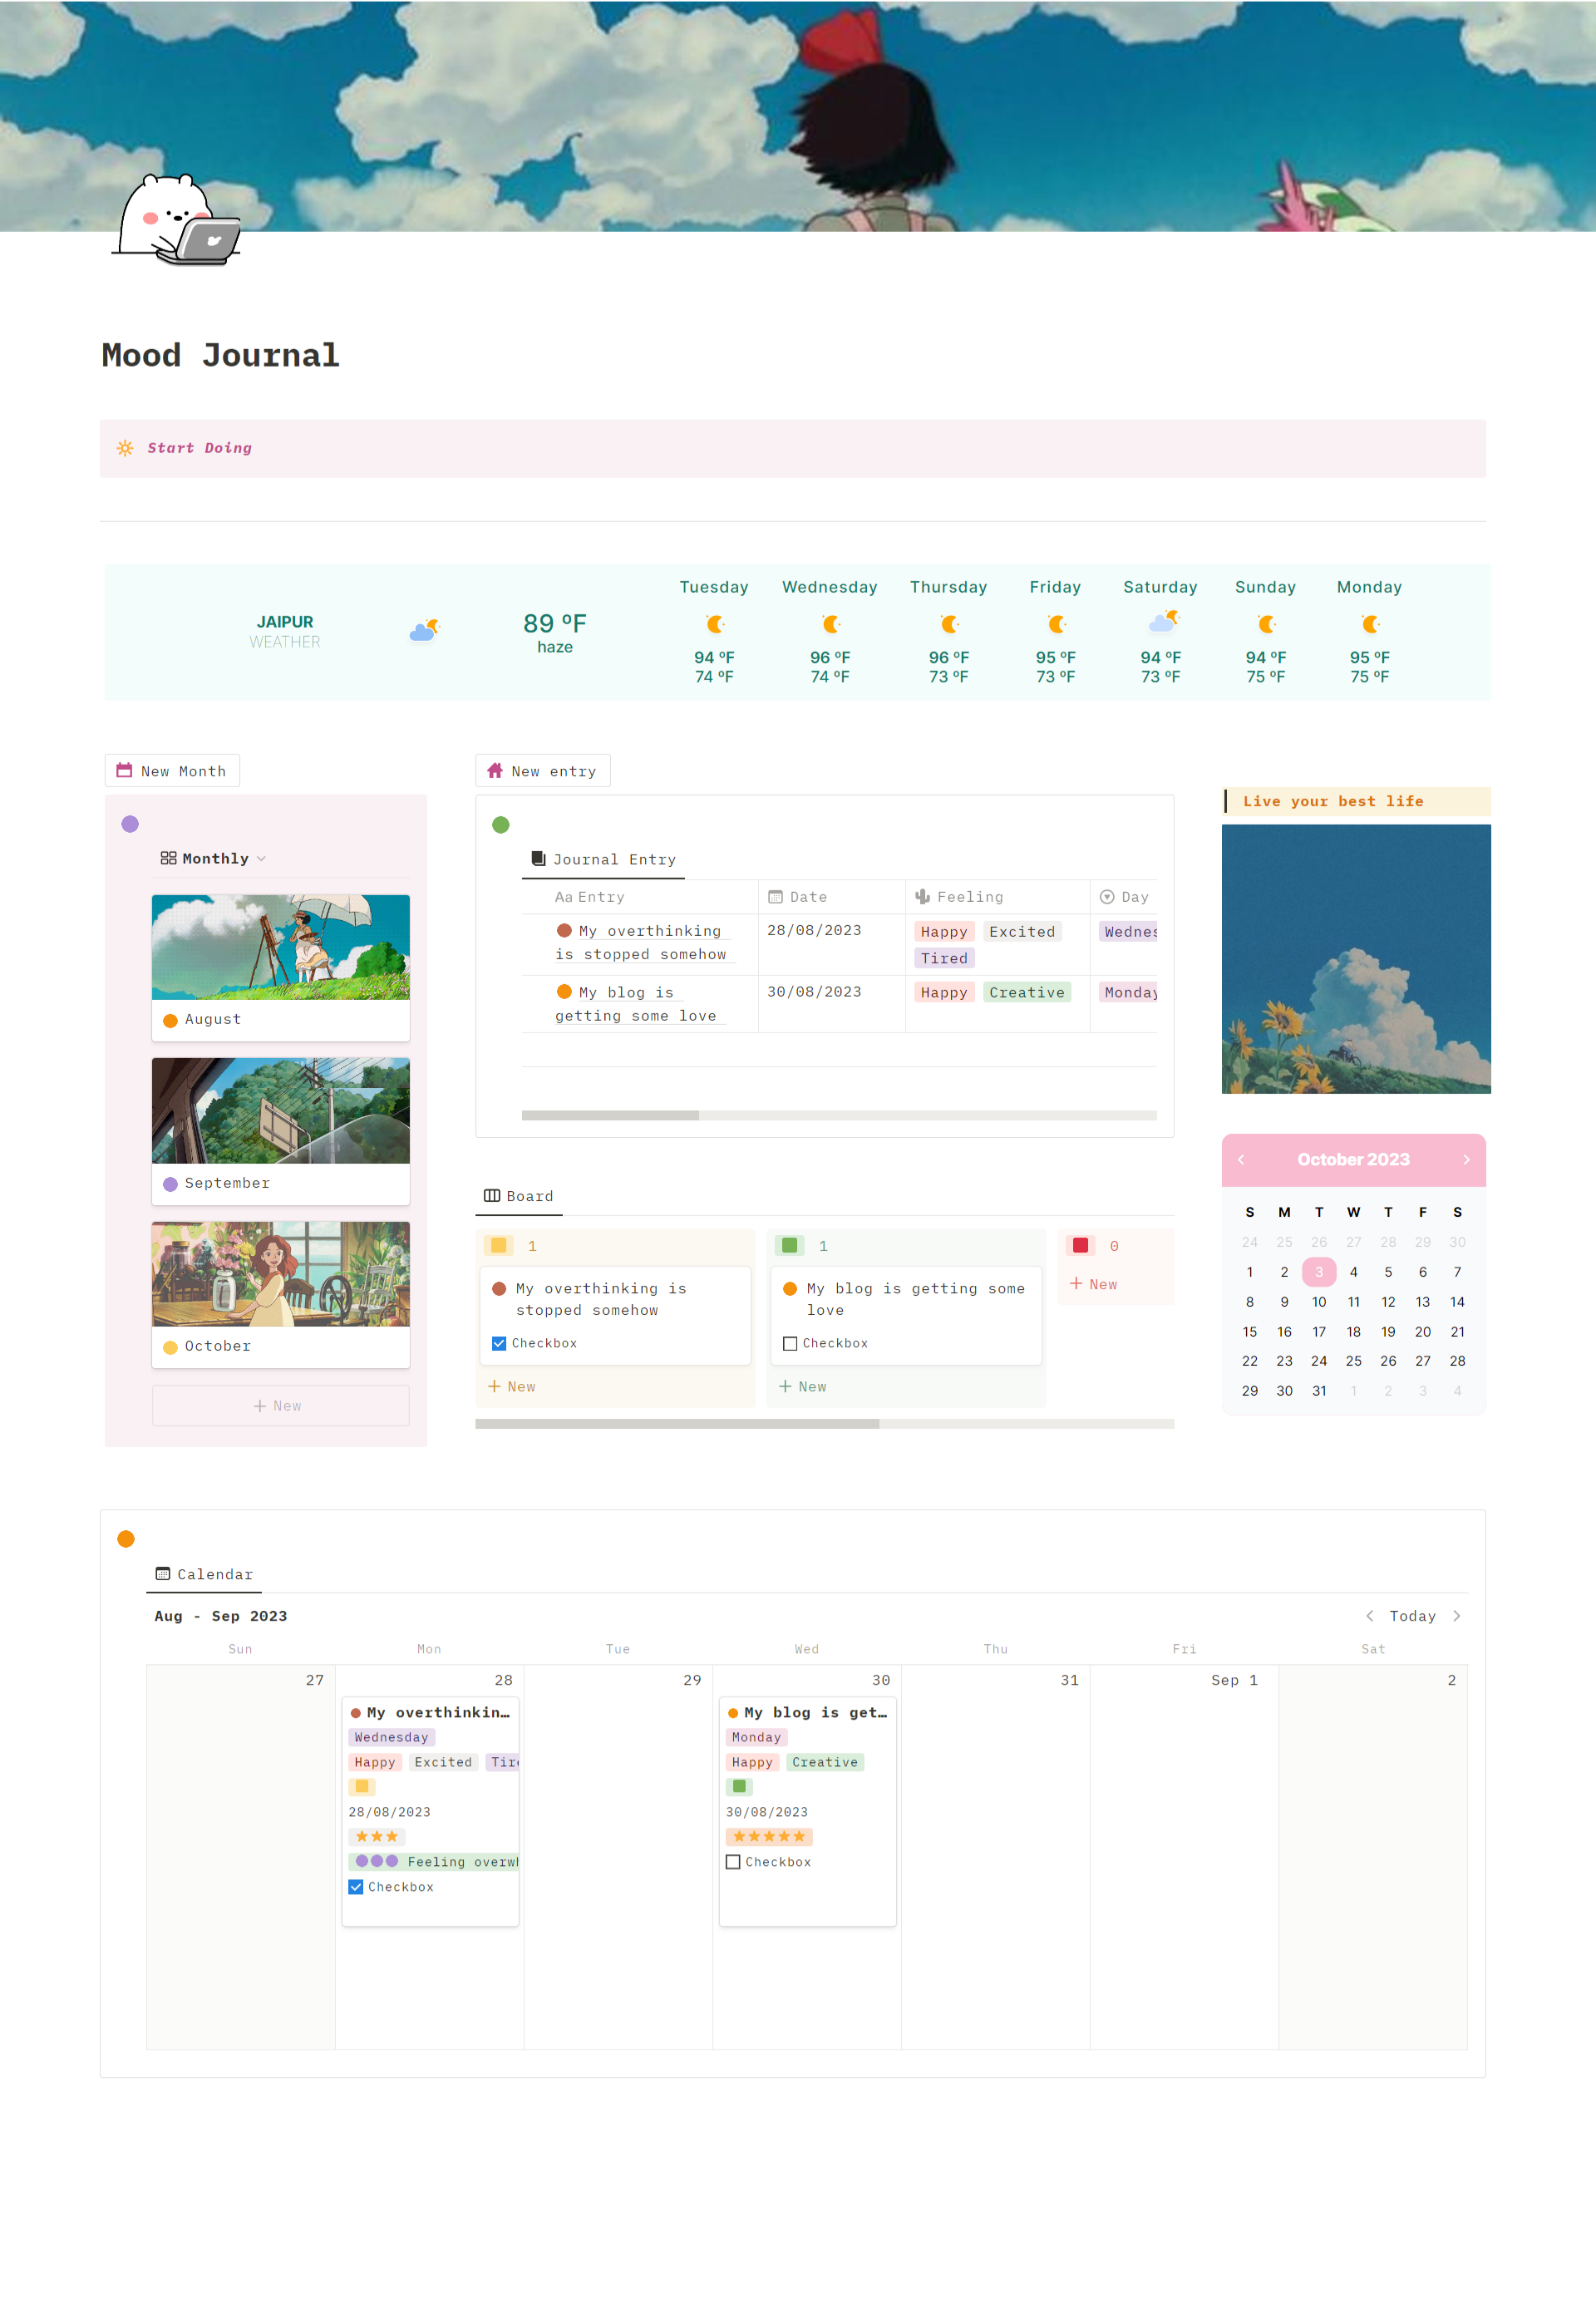1596x2309 pixels.
Task: Click the Calendar view icon
Action: (163, 1573)
